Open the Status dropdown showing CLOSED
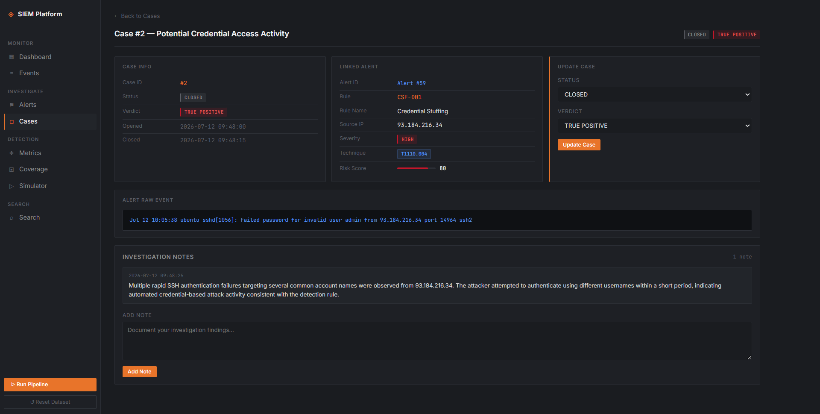This screenshot has width=820, height=414. point(655,94)
